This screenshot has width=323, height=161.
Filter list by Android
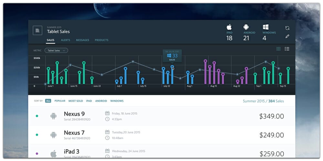tap(101, 101)
